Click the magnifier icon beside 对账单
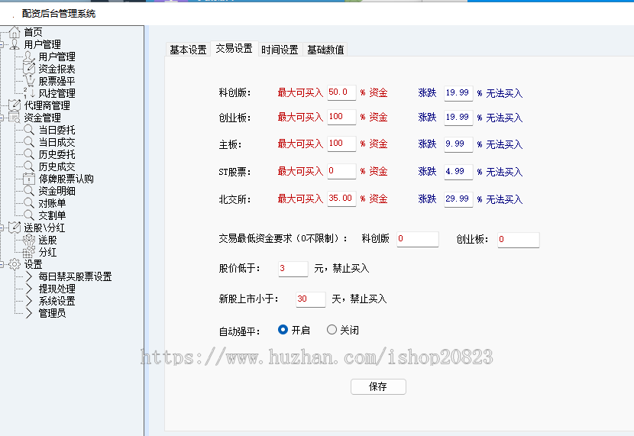634x436 pixels. [29, 203]
